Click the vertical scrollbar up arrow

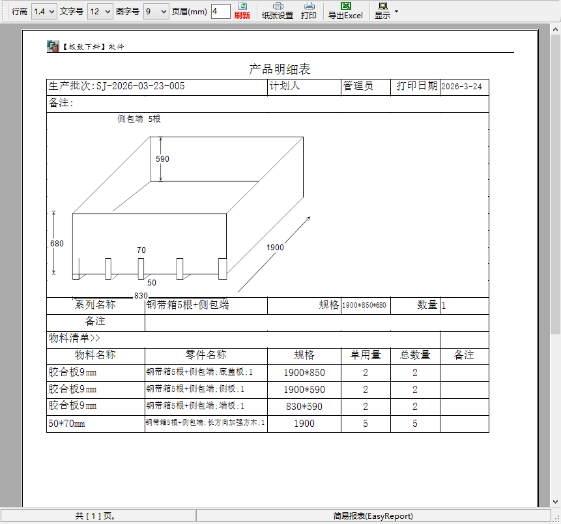pos(555,31)
